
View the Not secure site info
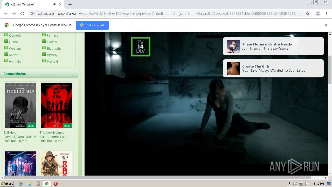coord(42,14)
